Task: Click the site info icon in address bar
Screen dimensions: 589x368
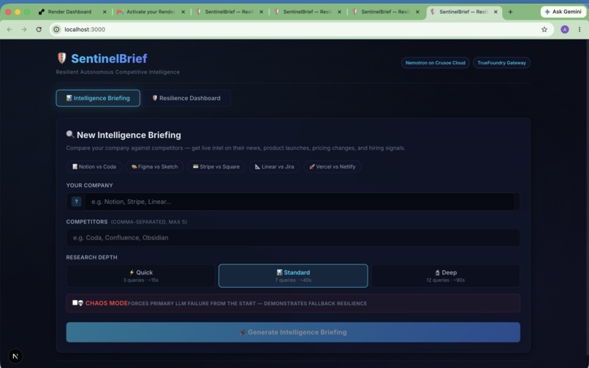Action: click(56, 29)
